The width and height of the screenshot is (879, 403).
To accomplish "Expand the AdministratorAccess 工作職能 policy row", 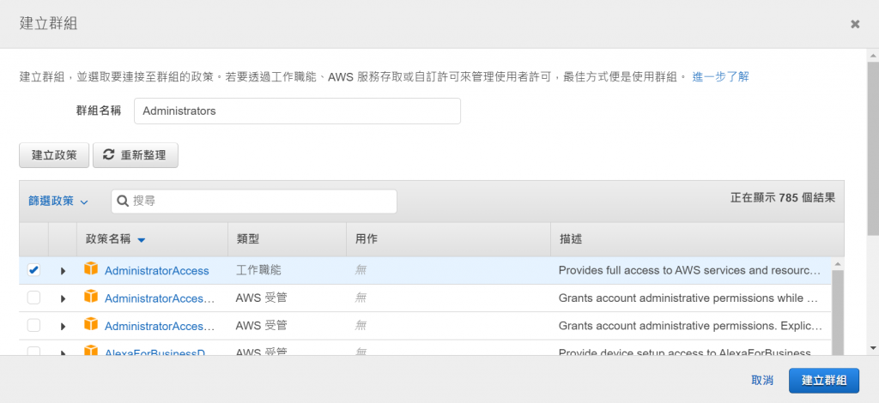I will point(63,271).
